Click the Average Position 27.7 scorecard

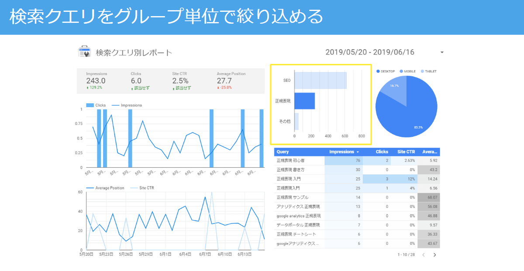(x=232, y=81)
